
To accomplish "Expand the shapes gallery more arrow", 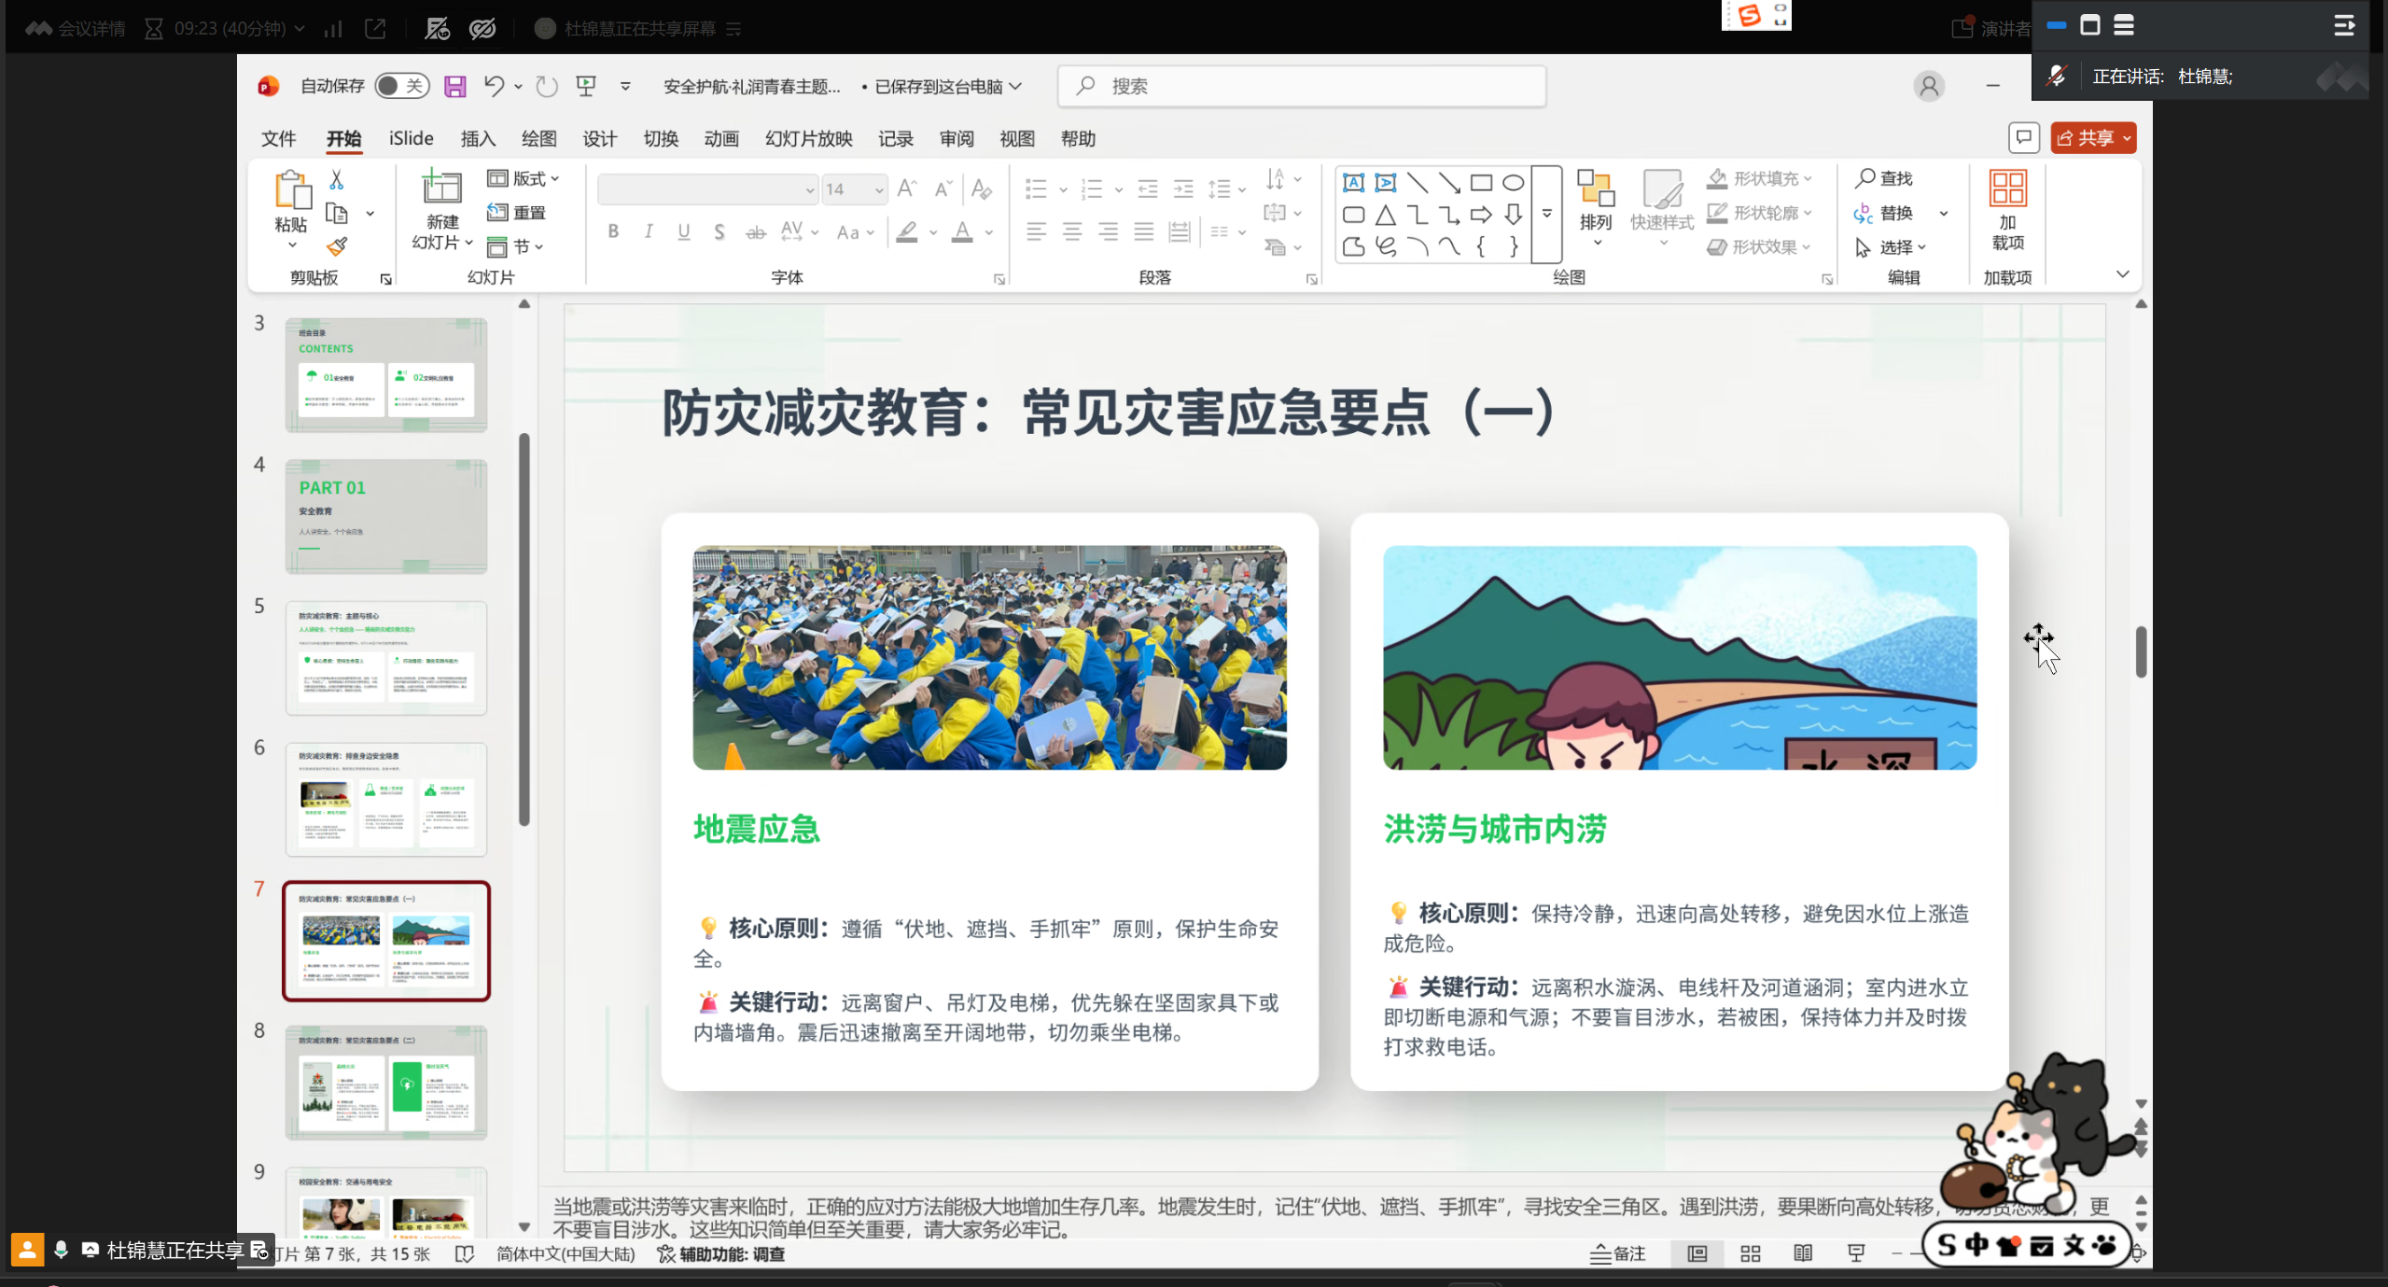I will coord(1546,215).
